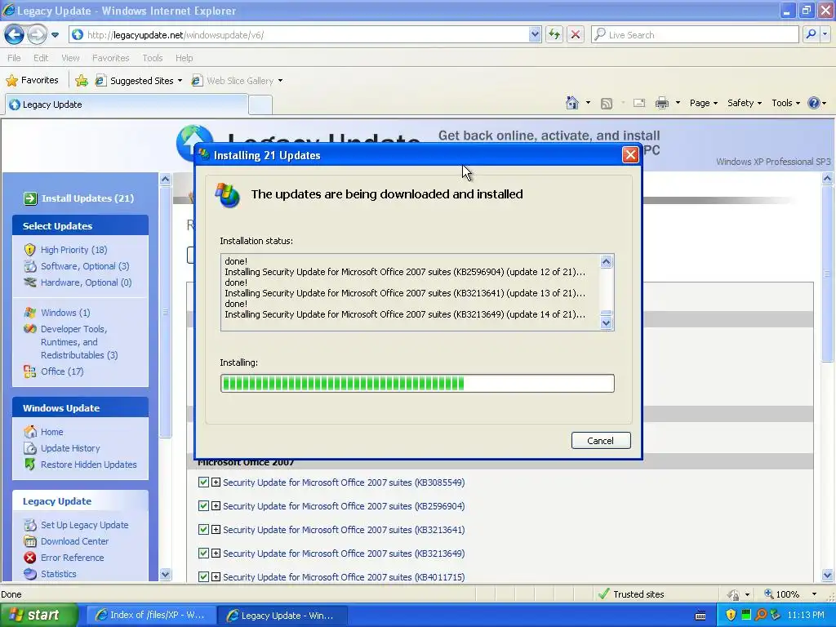Uncheck the KB4011715 update checkbox
This screenshot has width=836, height=627.
[203, 576]
